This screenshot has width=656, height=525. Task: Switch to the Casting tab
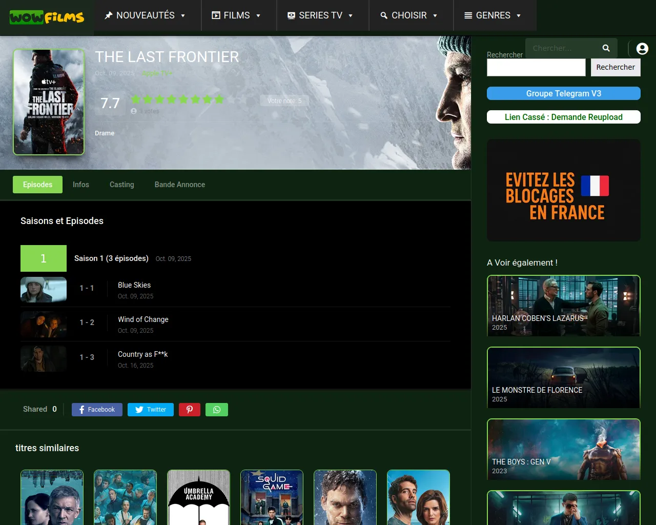pyautogui.click(x=121, y=185)
